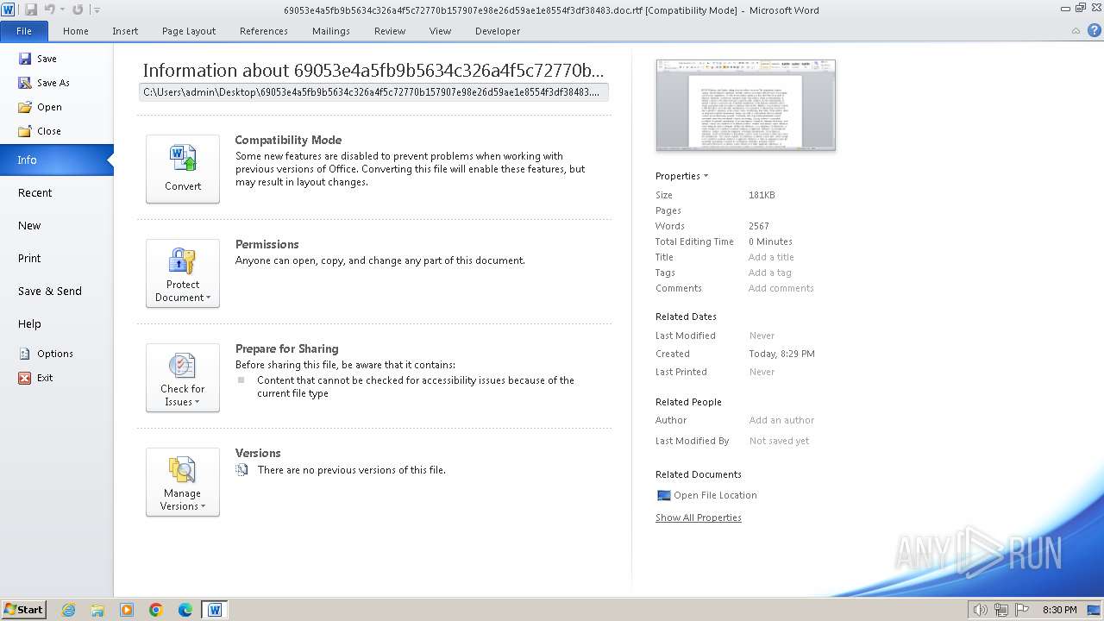Screen dimensions: 1104x621
Task: Open the Manage Versions dropdown button
Action: [x=183, y=482]
